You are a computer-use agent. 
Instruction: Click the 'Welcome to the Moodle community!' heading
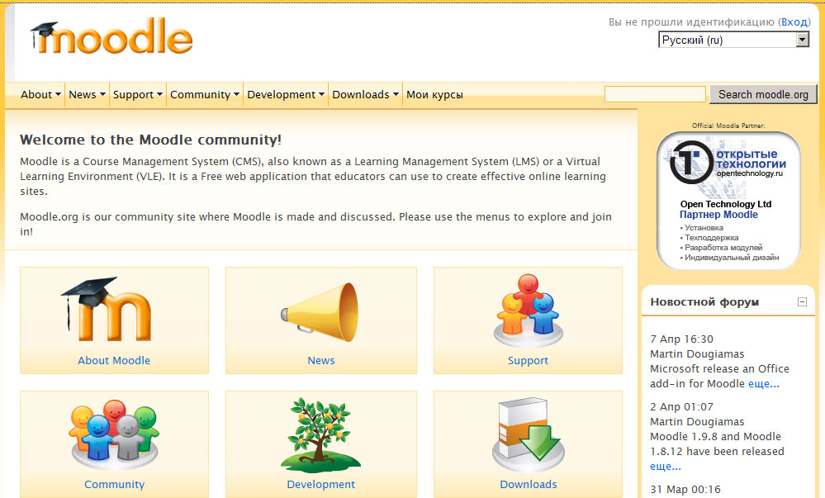coord(150,140)
